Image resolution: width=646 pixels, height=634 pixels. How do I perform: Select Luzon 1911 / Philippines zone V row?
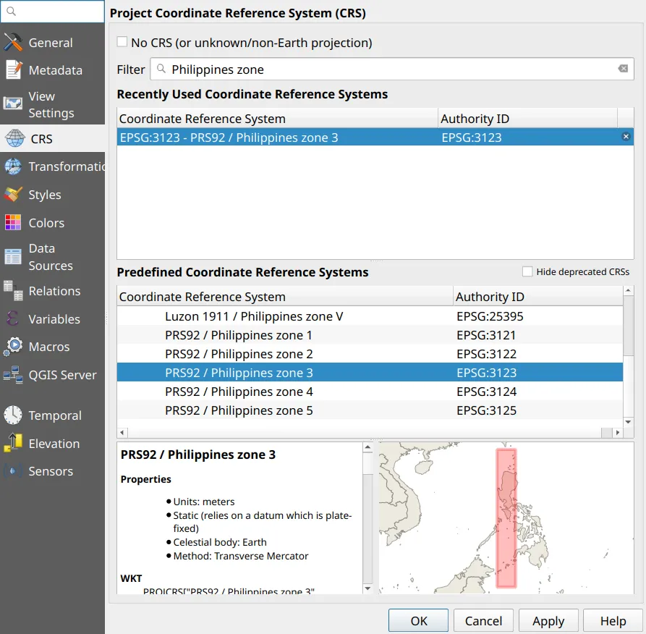click(x=370, y=316)
